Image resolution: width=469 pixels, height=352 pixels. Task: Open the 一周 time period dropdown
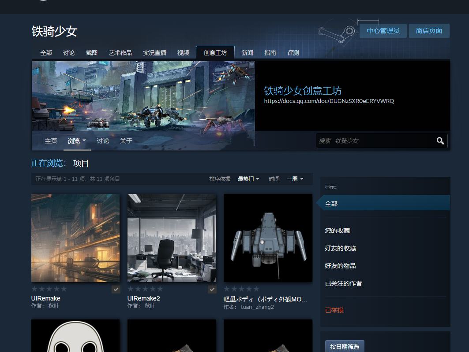[295, 179]
